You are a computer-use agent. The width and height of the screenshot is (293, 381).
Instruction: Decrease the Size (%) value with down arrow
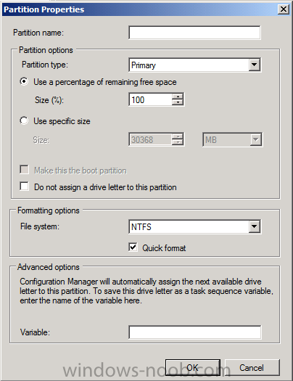pyautogui.click(x=178, y=102)
